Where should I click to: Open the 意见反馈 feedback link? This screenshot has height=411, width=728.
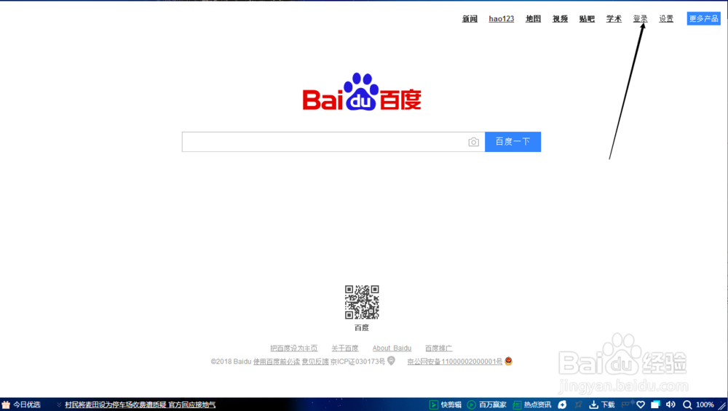coord(315,362)
